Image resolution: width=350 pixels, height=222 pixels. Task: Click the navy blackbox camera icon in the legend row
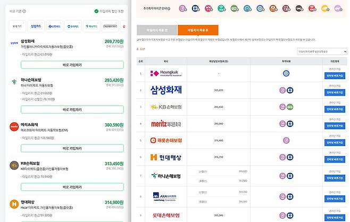(196, 8)
